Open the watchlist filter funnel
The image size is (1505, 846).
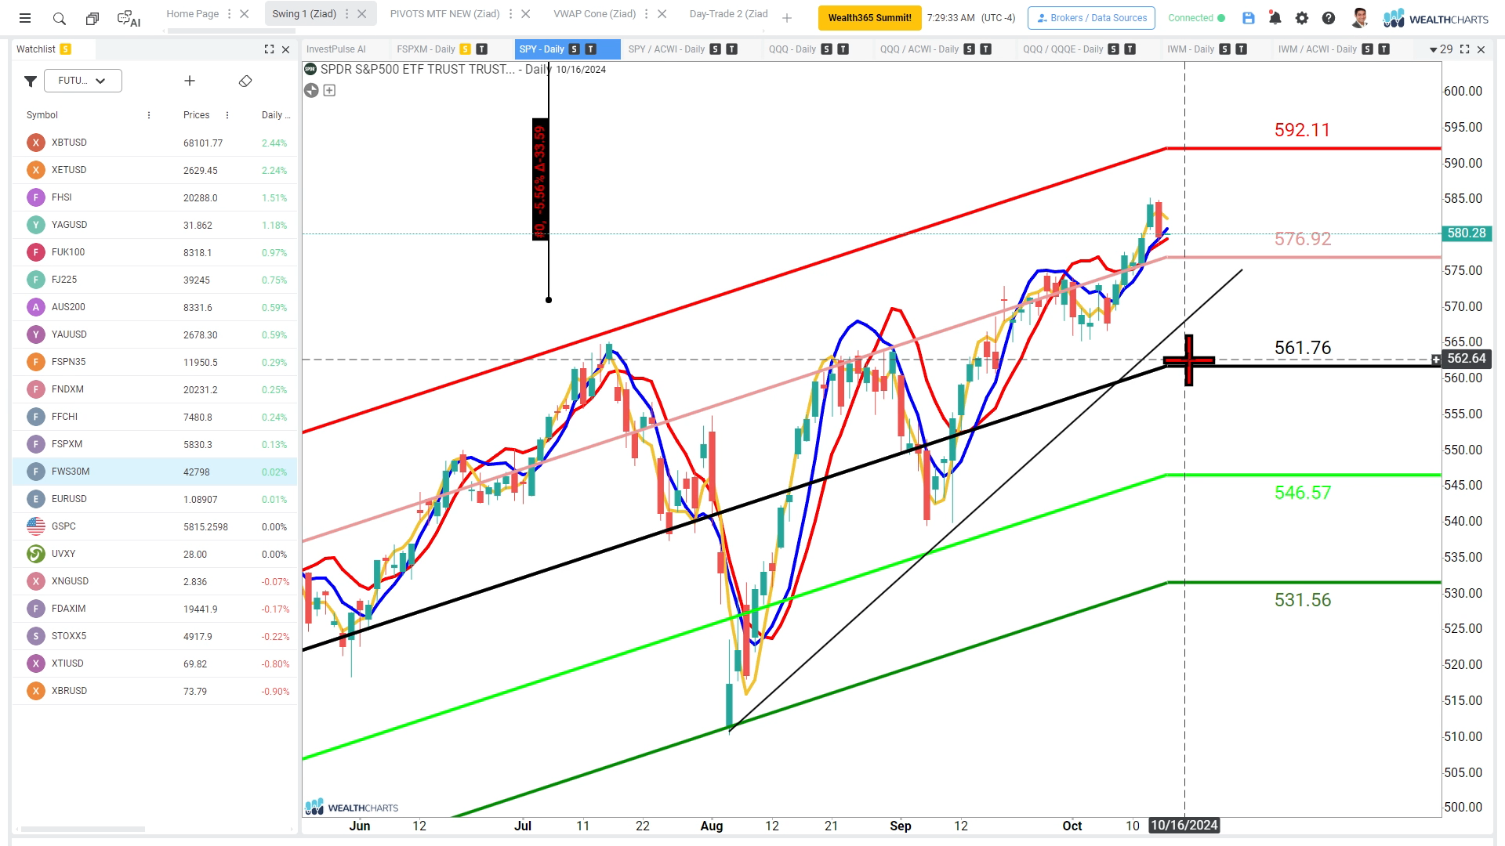coord(31,81)
